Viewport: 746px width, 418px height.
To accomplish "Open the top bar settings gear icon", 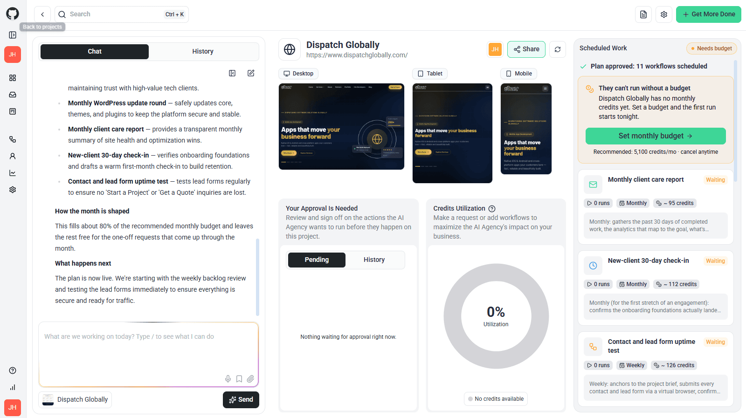I will pos(664,14).
